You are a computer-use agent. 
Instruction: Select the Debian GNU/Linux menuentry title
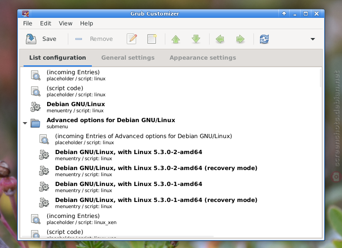pos(76,104)
